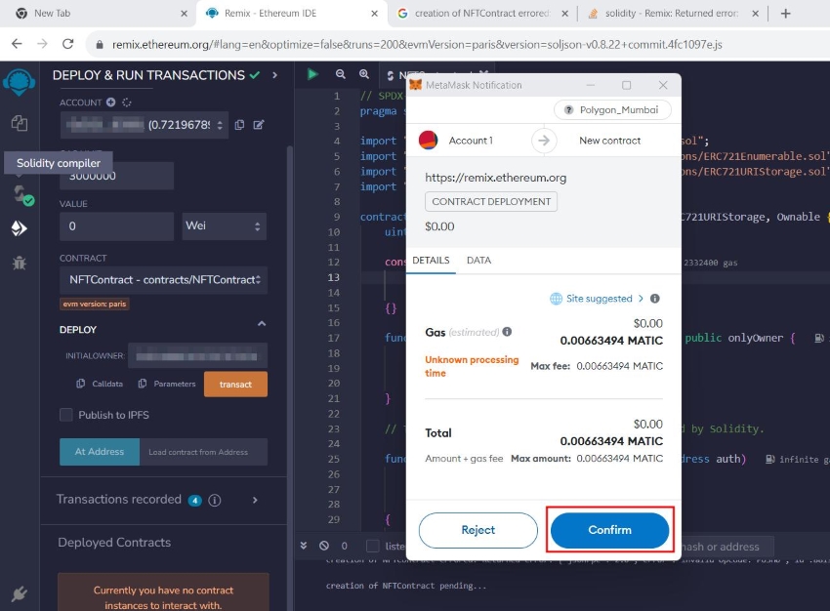The image size is (830, 611).
Task: Sign a message with the account edit icon
Action: coord(259,125)
